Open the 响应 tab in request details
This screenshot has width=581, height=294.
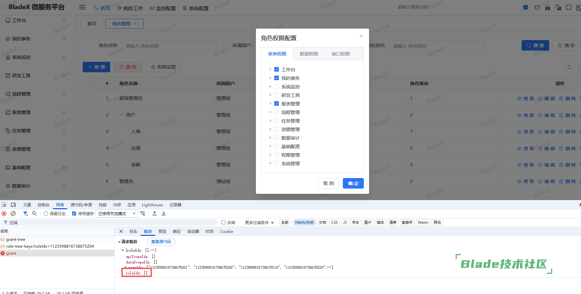(177, 231)
